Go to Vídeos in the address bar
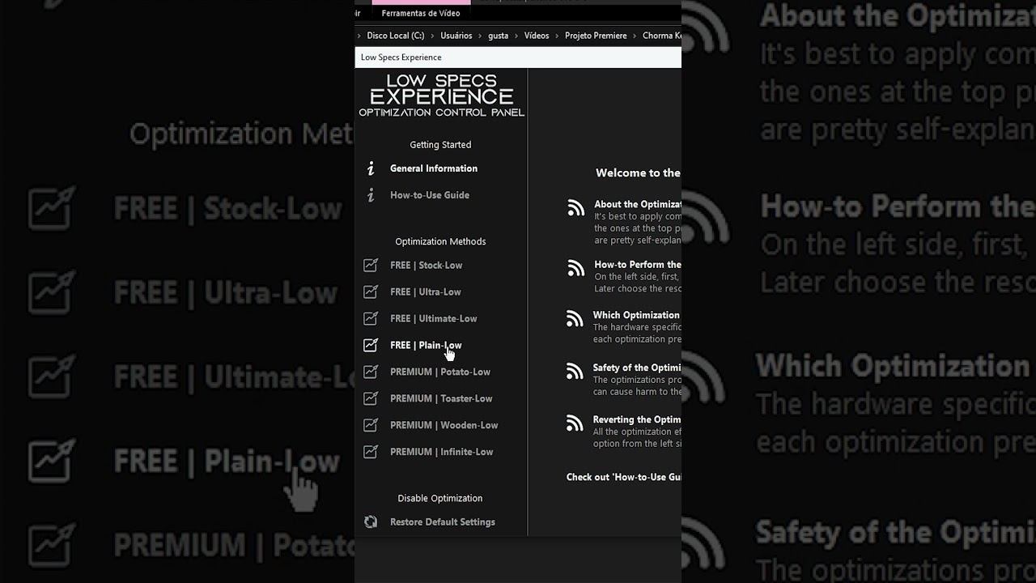 [x=537, y=36]
